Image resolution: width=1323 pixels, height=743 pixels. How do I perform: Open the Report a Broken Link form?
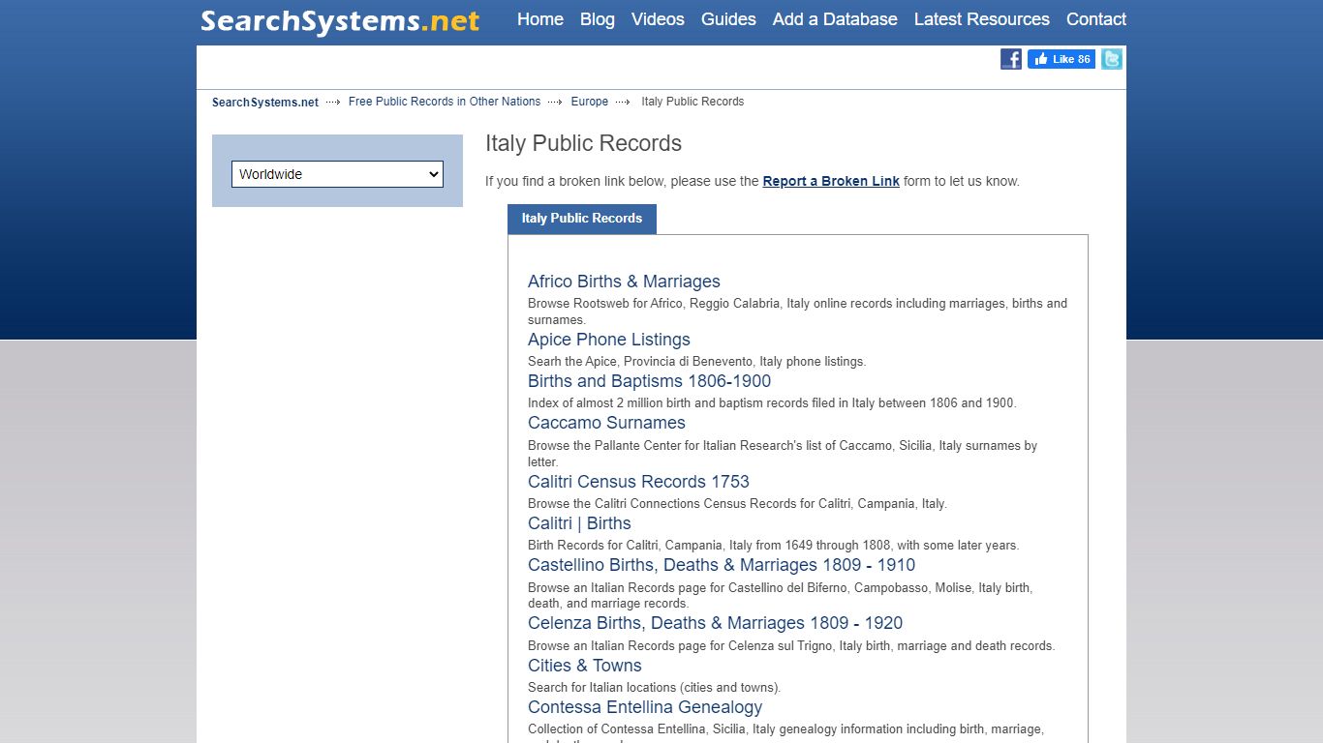point(831,181)
